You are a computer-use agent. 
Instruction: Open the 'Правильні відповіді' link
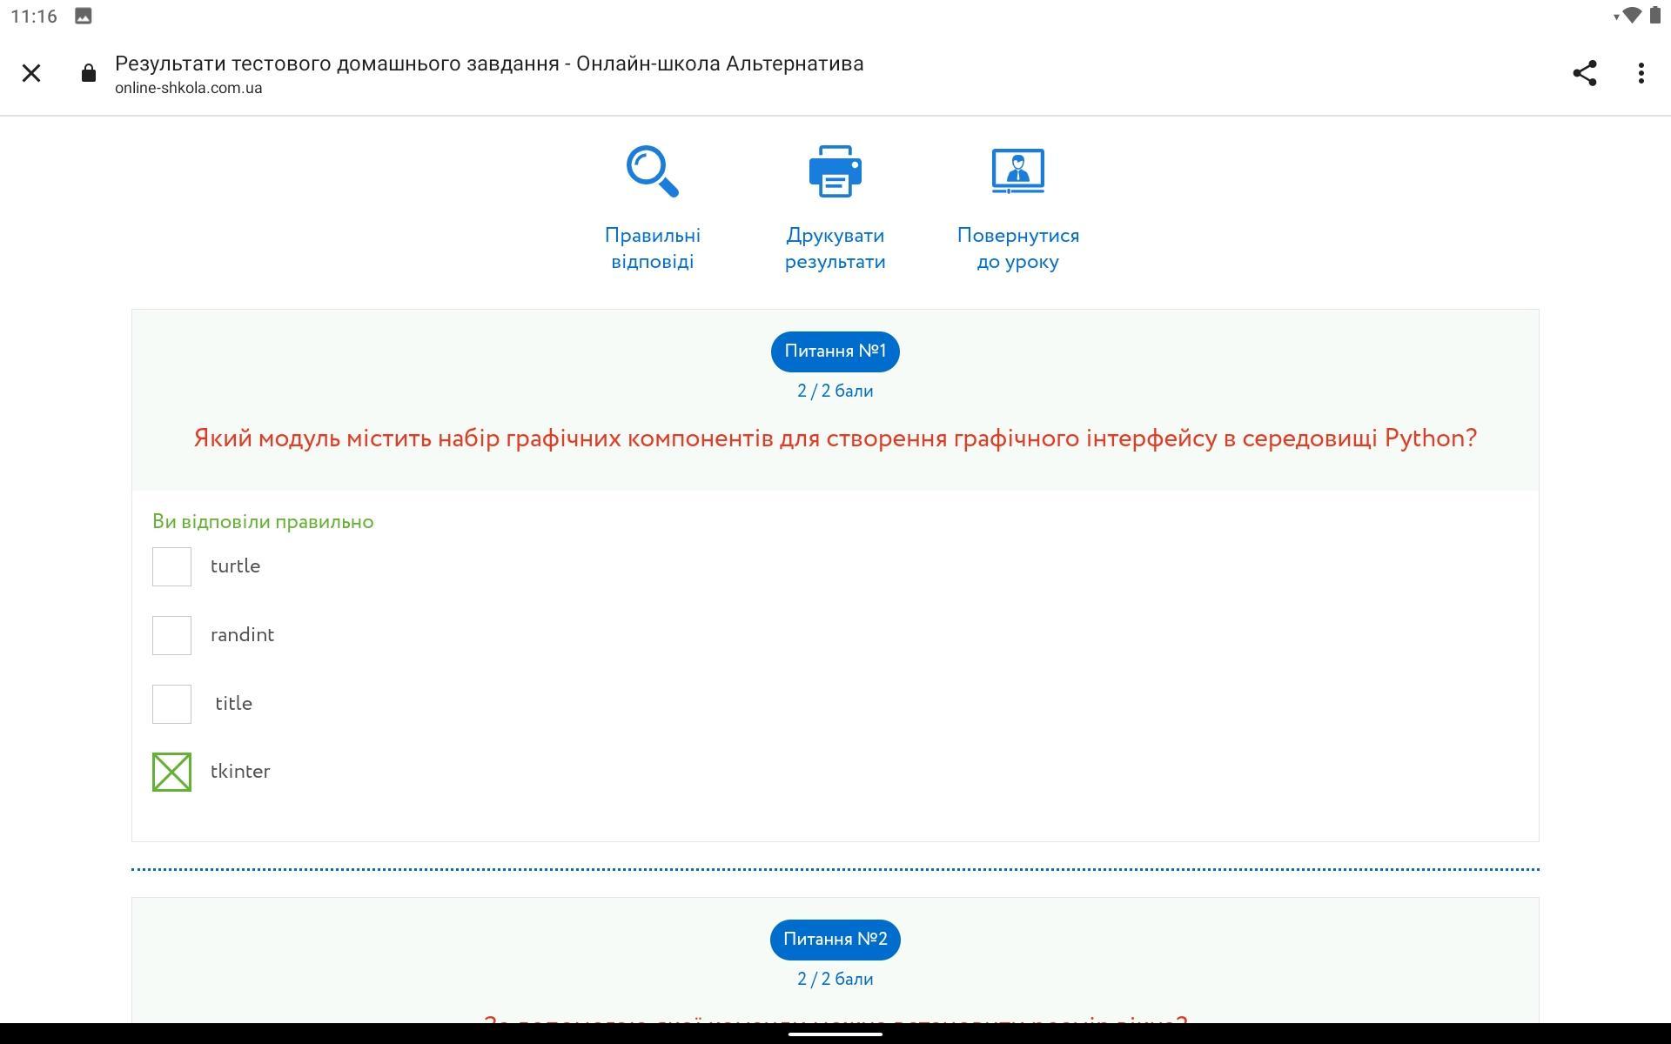[x=652, y=249]
